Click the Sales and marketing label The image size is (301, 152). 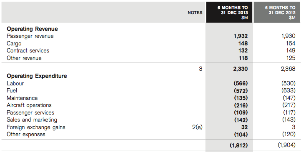(32, 120)
